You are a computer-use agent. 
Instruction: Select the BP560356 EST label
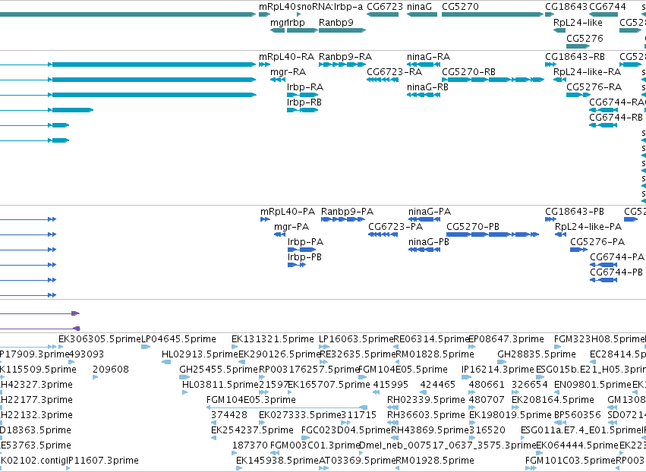pos(577,415)
